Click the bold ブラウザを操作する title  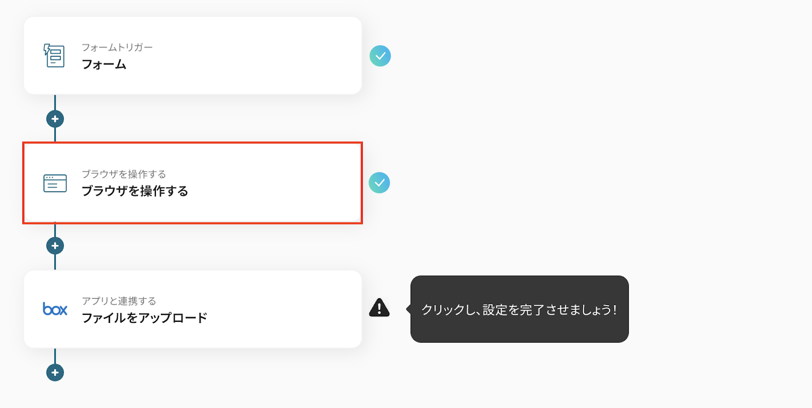tap(135, 191)
